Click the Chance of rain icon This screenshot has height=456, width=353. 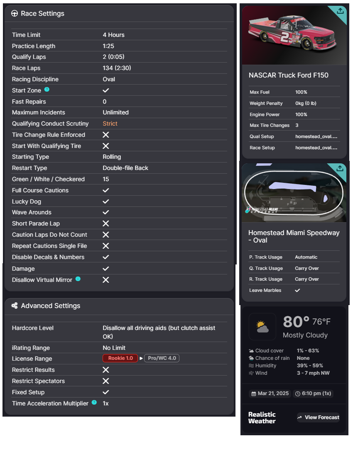coord(251,358)
